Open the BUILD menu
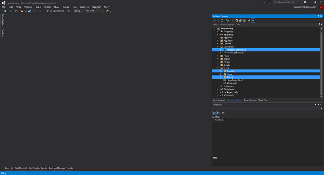The width and height of the screenshot is (324, 175). pyautogui.click(x=38, y=7)
